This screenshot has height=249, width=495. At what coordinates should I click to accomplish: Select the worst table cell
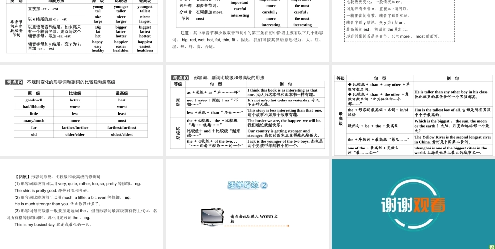[x=122, y=107]
